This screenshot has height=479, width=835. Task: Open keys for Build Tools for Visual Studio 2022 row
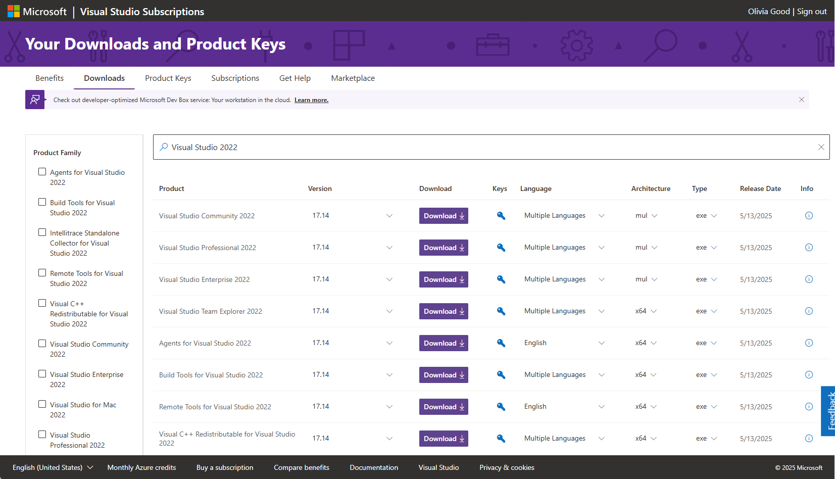[x=501, y=375]
